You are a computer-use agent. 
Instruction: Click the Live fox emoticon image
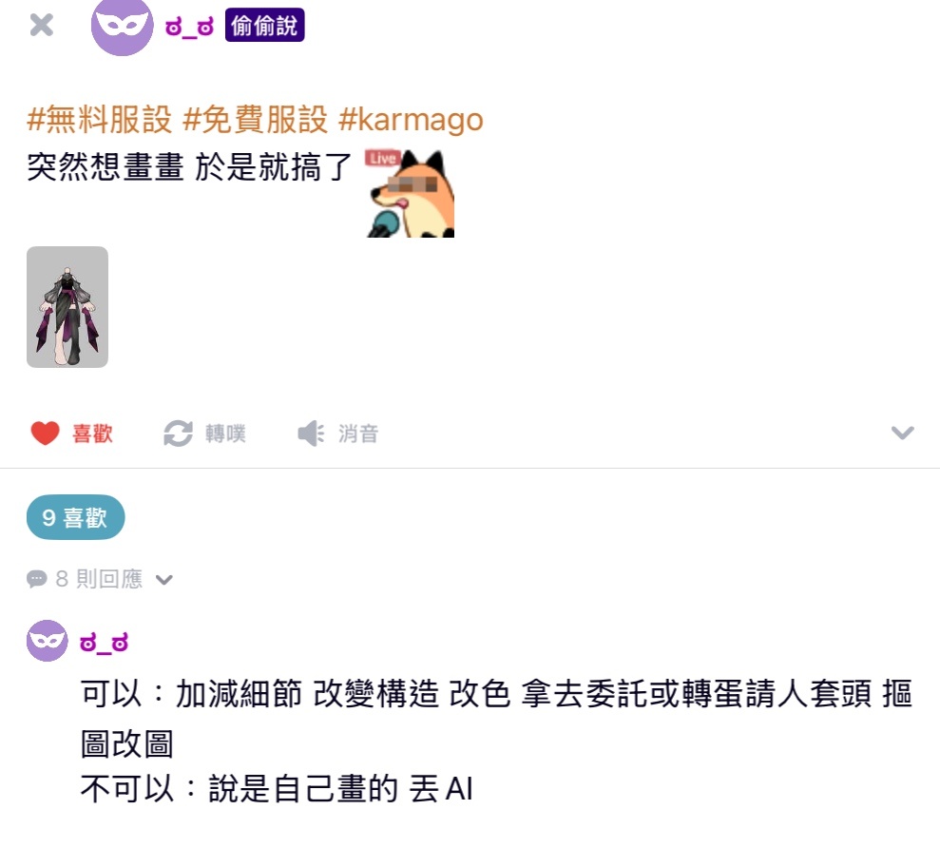click(x=411, y=192)
